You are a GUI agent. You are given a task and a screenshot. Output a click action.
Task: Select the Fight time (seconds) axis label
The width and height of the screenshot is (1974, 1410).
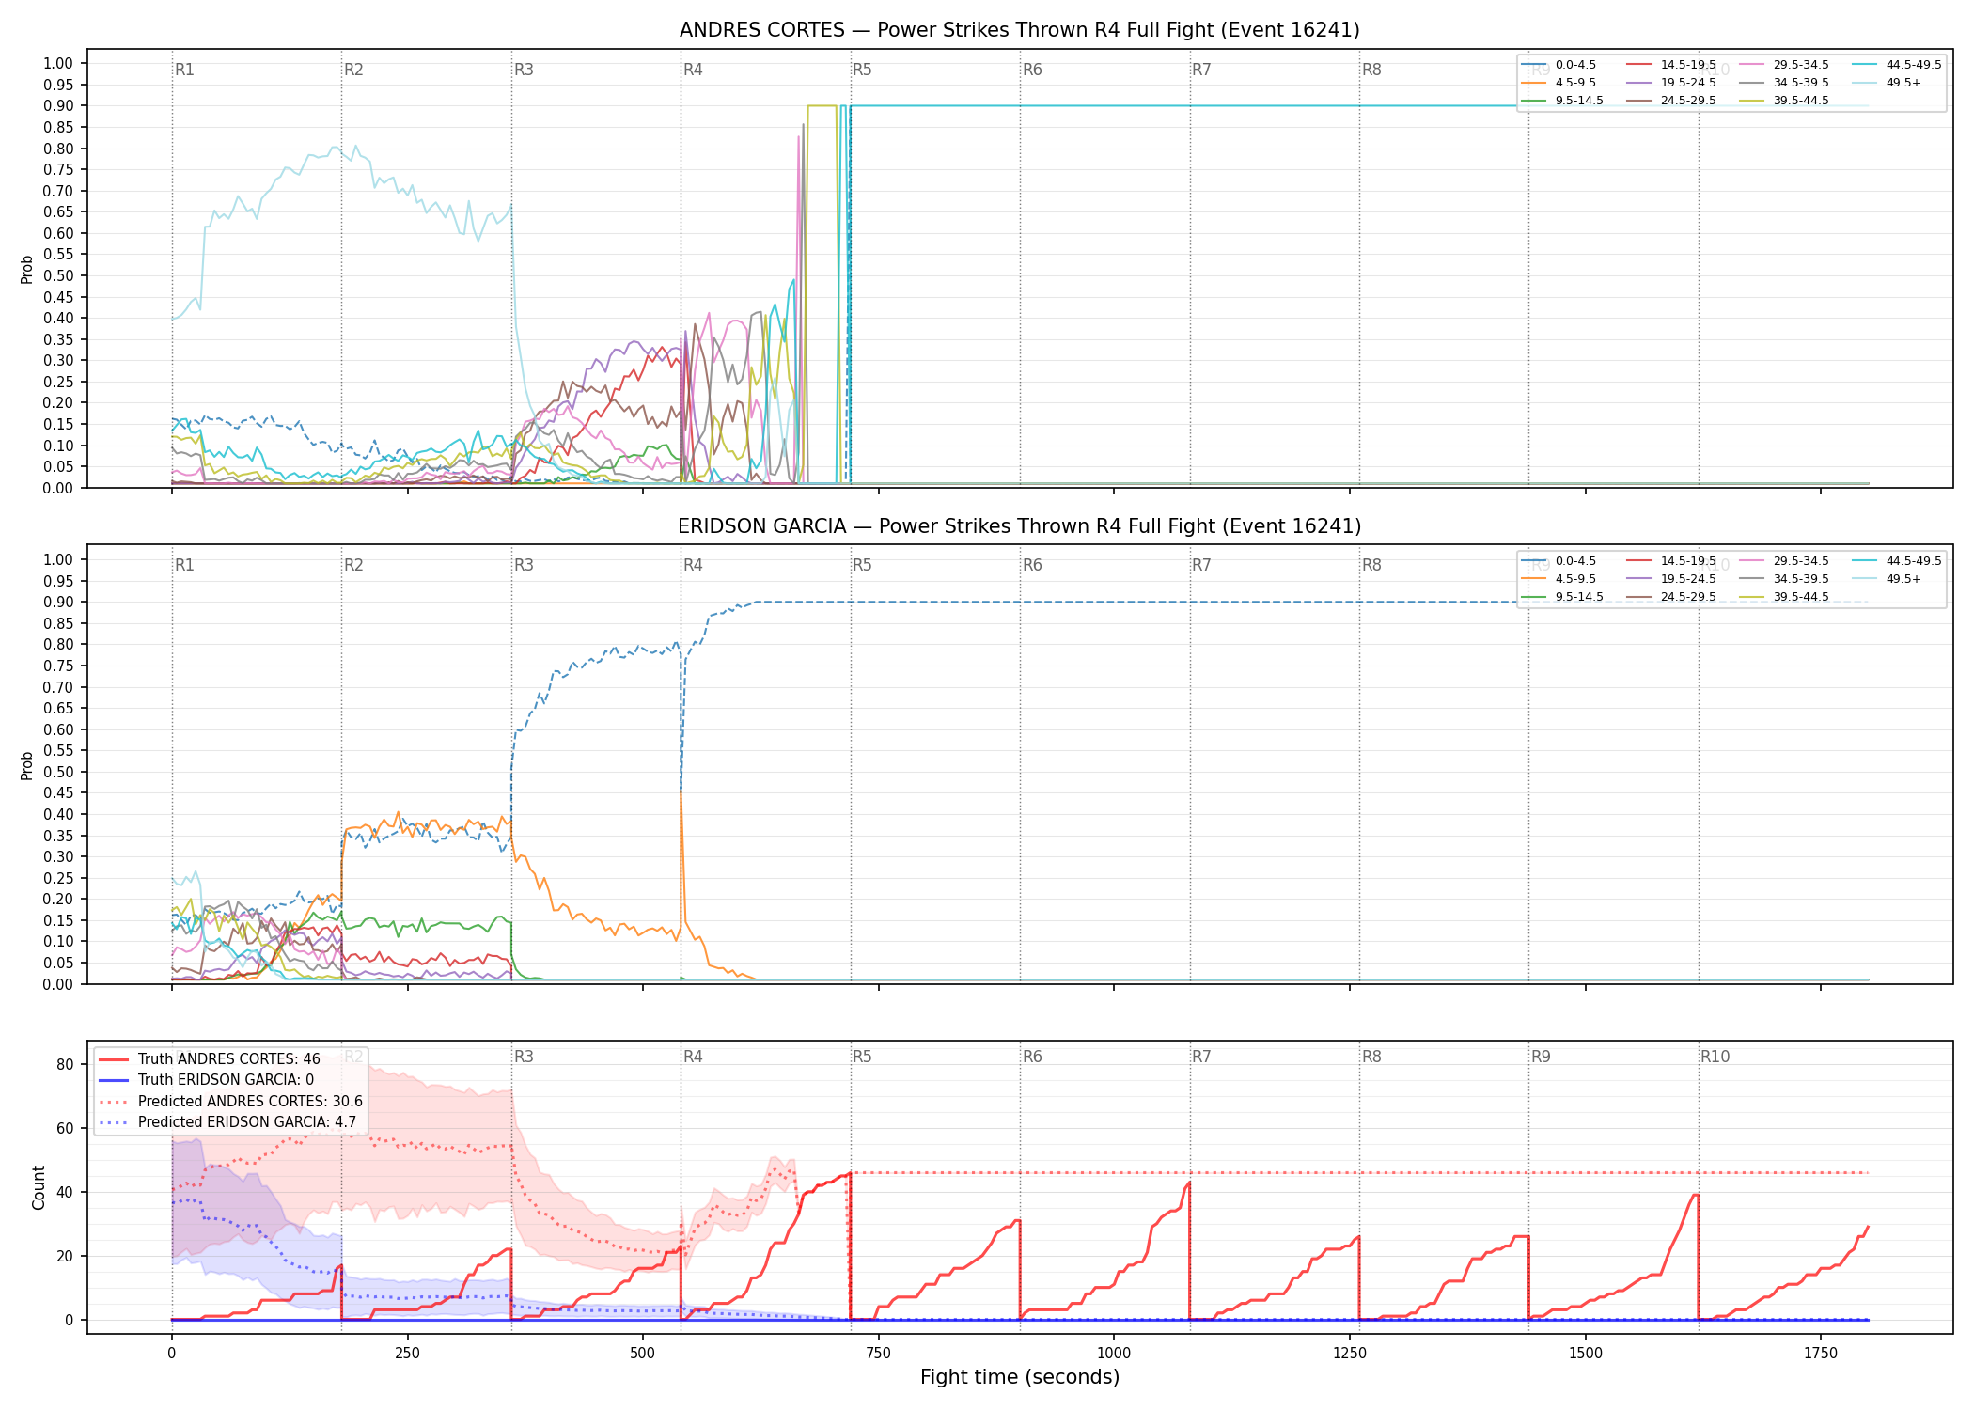coord(1020,1377)
